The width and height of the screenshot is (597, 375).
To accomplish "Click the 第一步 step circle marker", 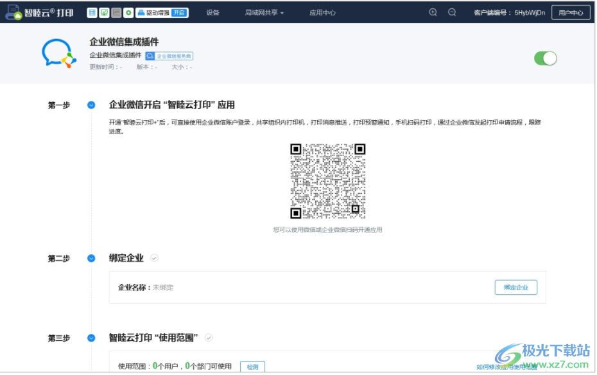I will click(x=91, y=105).
